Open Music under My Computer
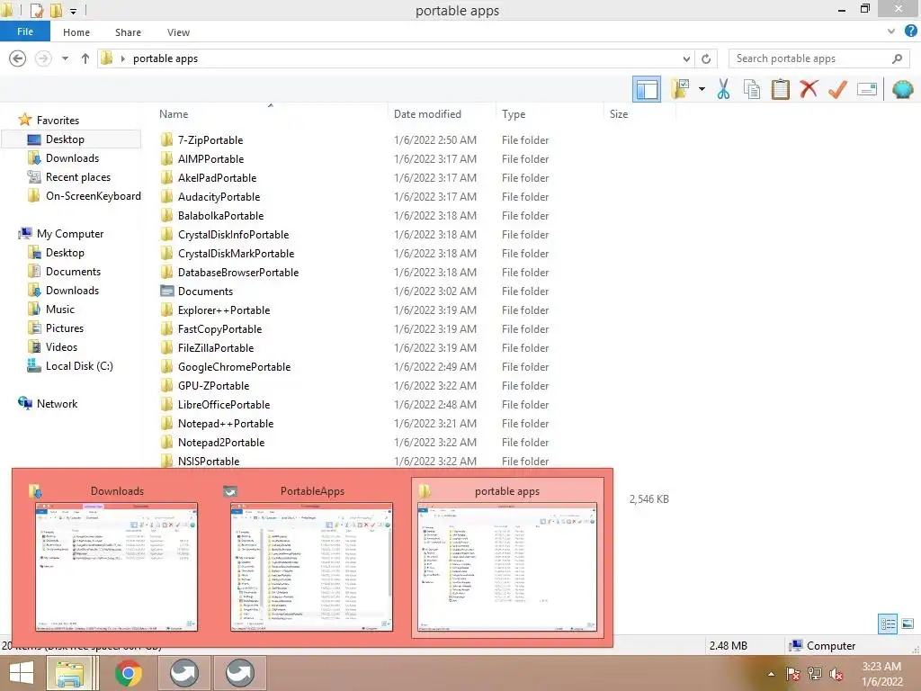The height and width of the screenshot is (691, 921). (x=60, y=310)
